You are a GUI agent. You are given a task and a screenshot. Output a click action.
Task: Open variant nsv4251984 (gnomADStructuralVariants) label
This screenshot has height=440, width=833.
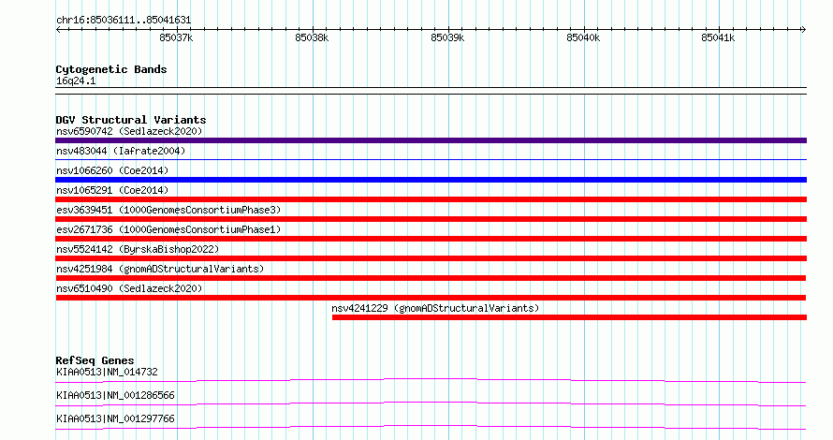160,269
